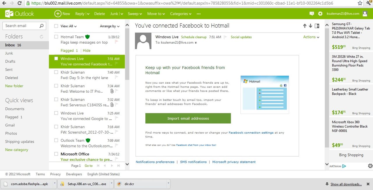Click the Import email addresses button

pyautogui.click(x=188, y=118)
